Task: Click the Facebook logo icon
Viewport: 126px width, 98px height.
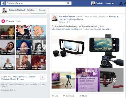Action: [3, 3]
